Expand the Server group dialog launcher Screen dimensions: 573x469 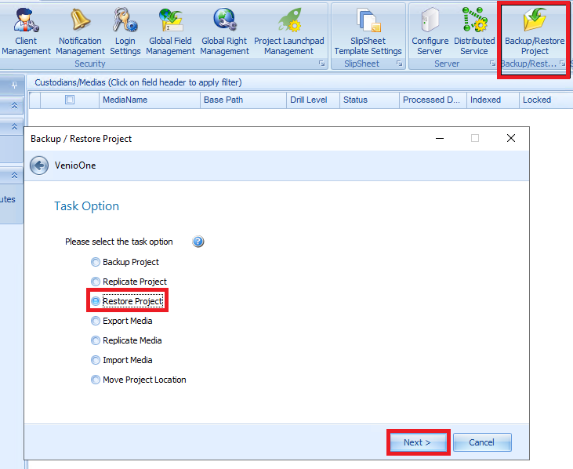pyautogui.click(x=492, y=64)
